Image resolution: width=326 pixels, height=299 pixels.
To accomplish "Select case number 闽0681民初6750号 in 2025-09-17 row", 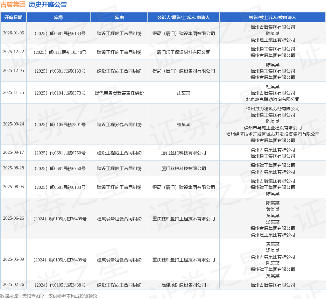I will click(60, 153).
